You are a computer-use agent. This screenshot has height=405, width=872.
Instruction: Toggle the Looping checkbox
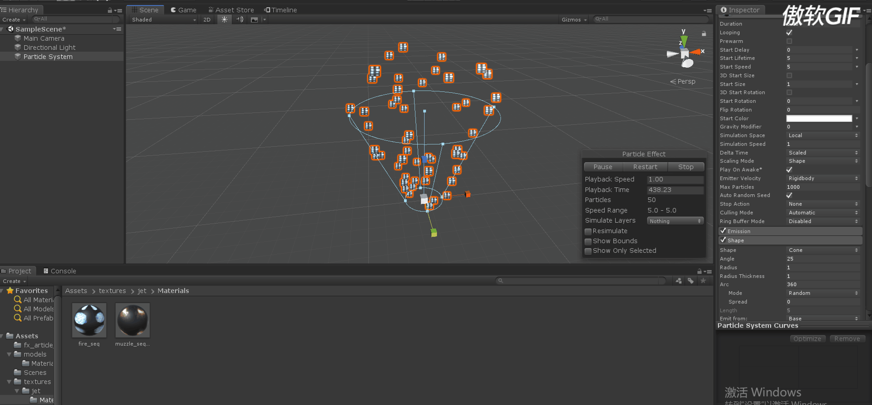(x=789, y=32)
